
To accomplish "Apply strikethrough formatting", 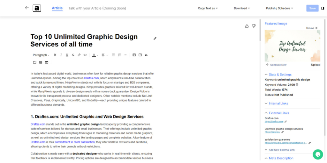I will coord(73,55).
